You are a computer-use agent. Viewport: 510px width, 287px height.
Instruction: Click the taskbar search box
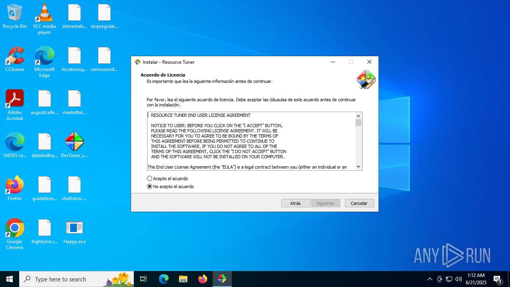[77, 279]
